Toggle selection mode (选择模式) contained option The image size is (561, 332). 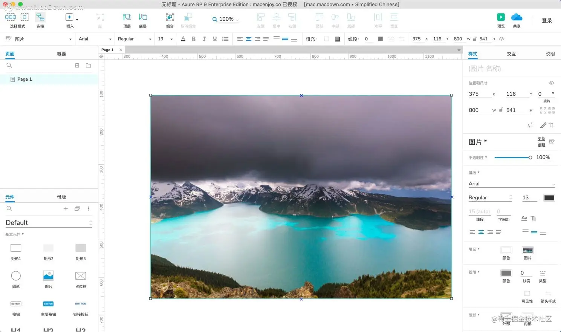24,17
